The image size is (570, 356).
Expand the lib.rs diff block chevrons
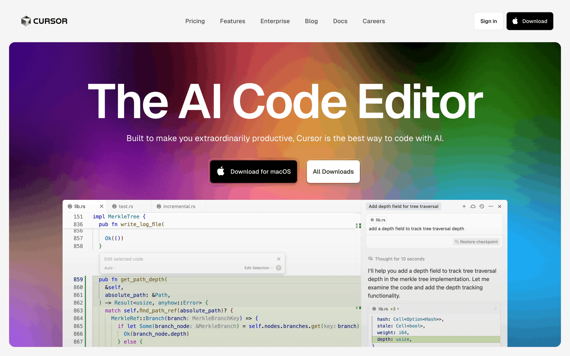click(x=495, y=309)
